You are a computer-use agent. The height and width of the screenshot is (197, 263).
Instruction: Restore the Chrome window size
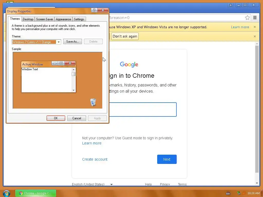point(245,5)
